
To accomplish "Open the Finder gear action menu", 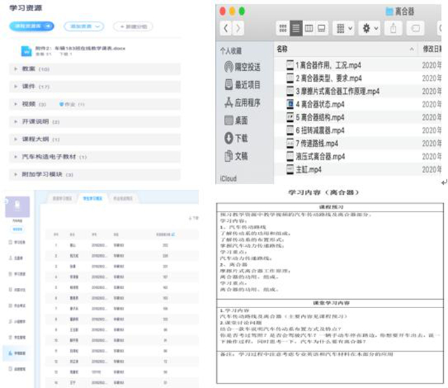I will pos(367,28).
